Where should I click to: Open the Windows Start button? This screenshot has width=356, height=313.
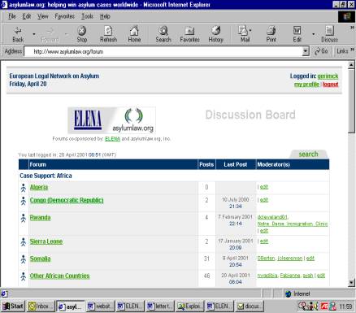coord(13,306)
